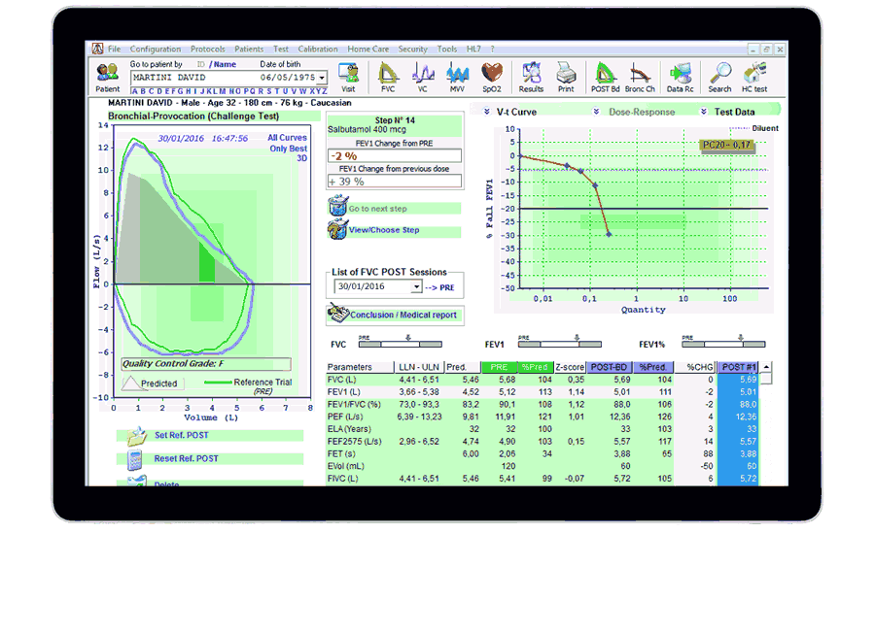875x633 pixels.
Task: Click View/Choose Step
Action: (x=384, y=231)
